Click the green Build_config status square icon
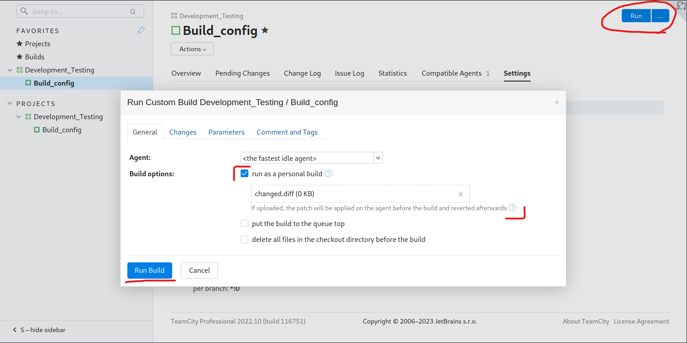687x343 pixels. coord(175,30)
